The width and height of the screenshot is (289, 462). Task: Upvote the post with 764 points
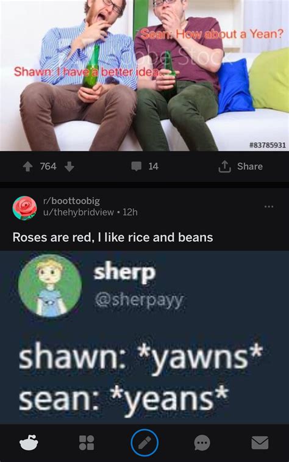[27, 167]
